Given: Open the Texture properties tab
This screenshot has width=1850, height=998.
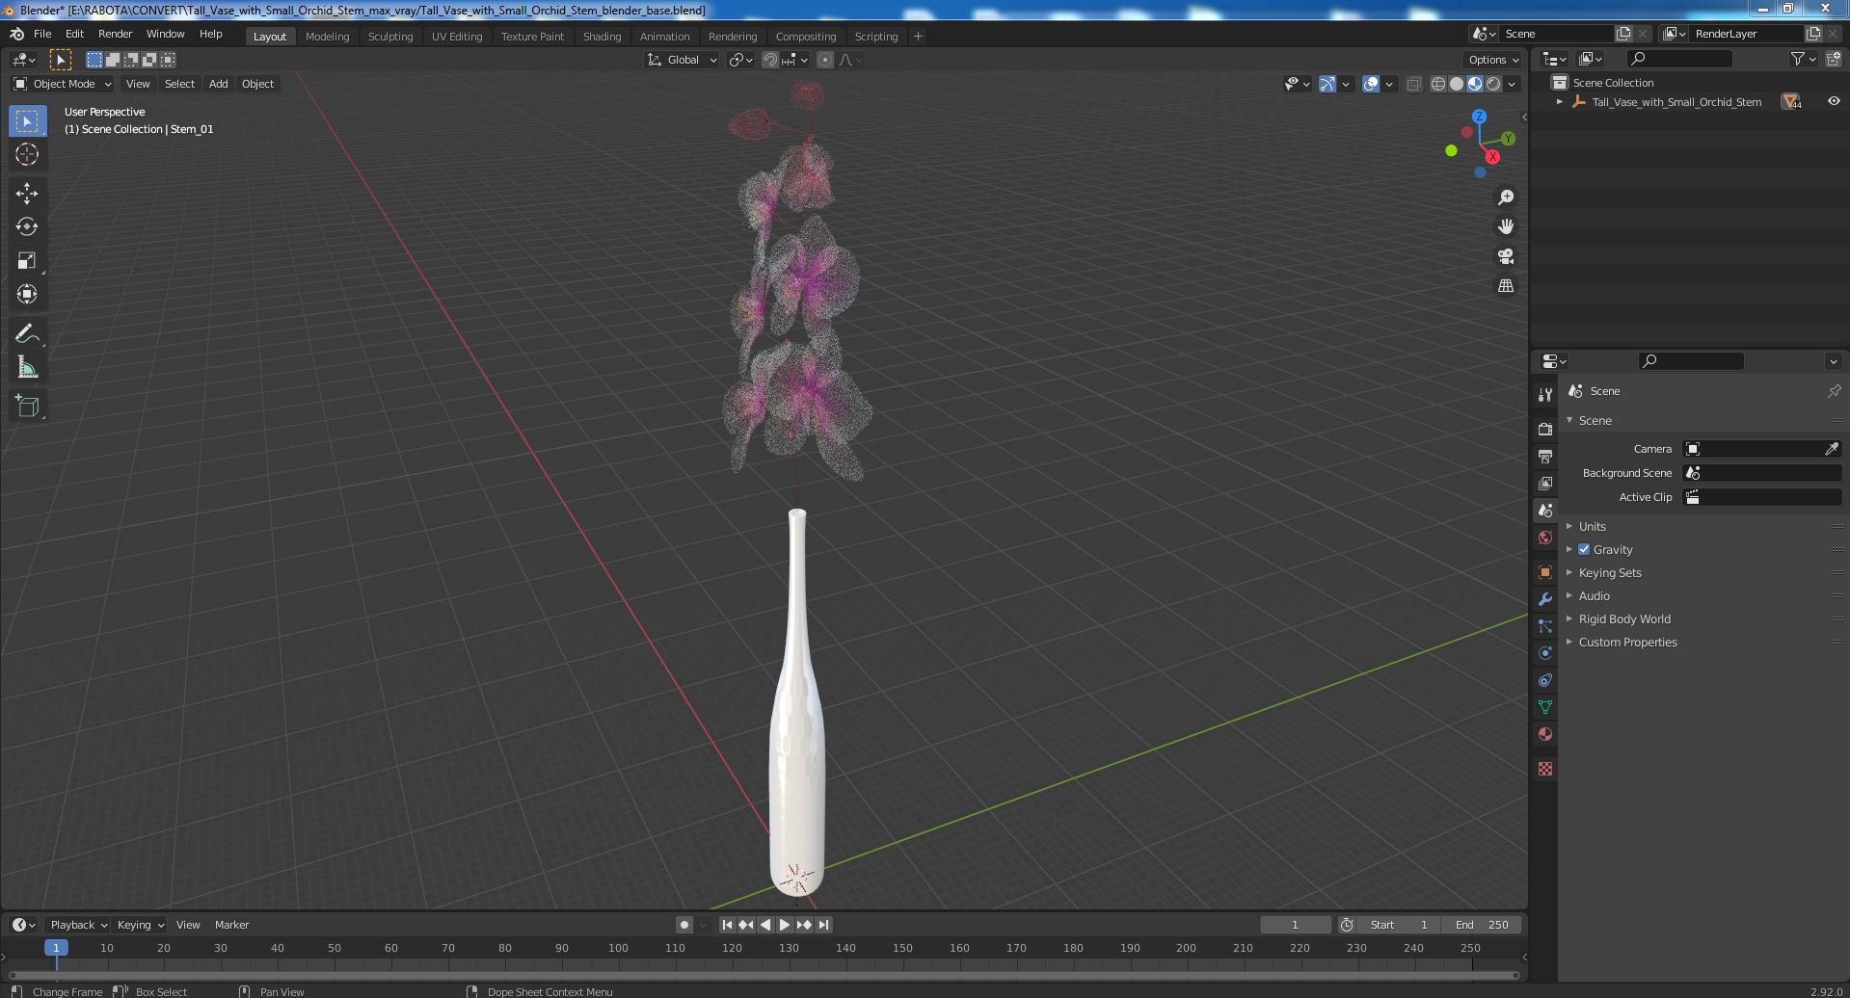Looking at the screenshot, I should [1545, 769].
